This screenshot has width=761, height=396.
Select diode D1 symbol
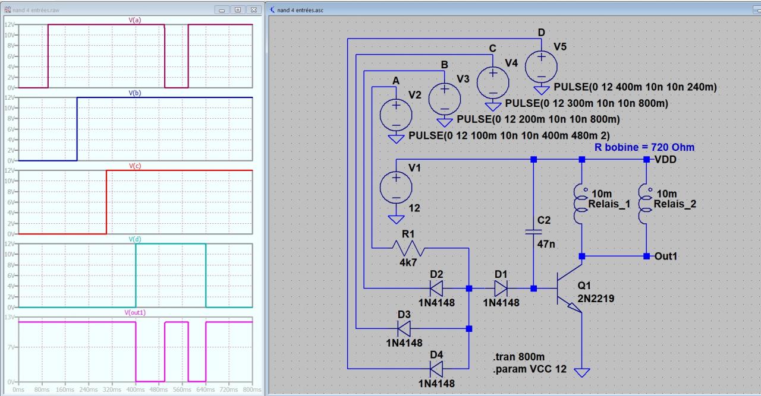tap(501, 289)
